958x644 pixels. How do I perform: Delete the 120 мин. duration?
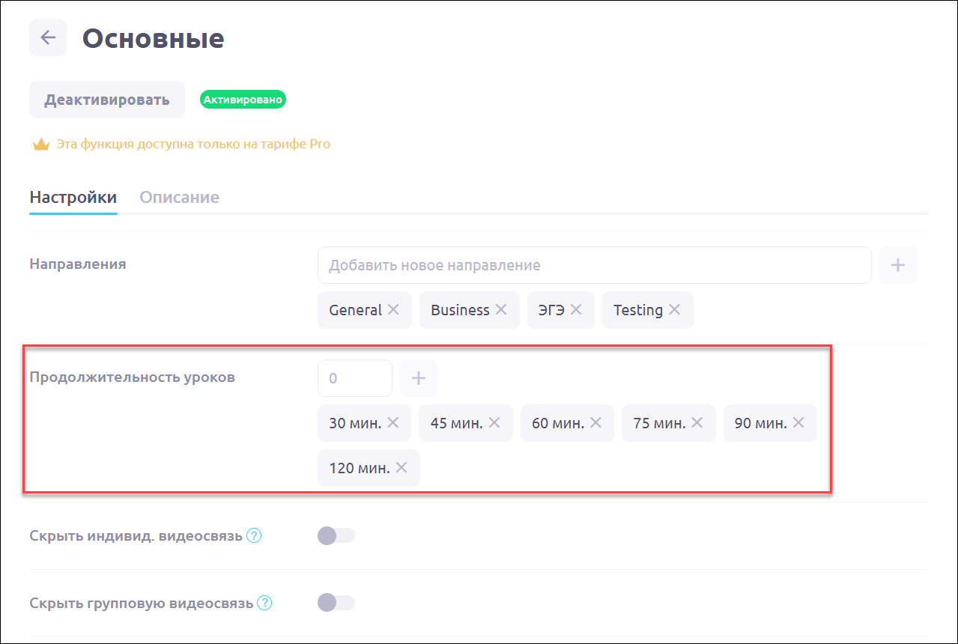401,468
